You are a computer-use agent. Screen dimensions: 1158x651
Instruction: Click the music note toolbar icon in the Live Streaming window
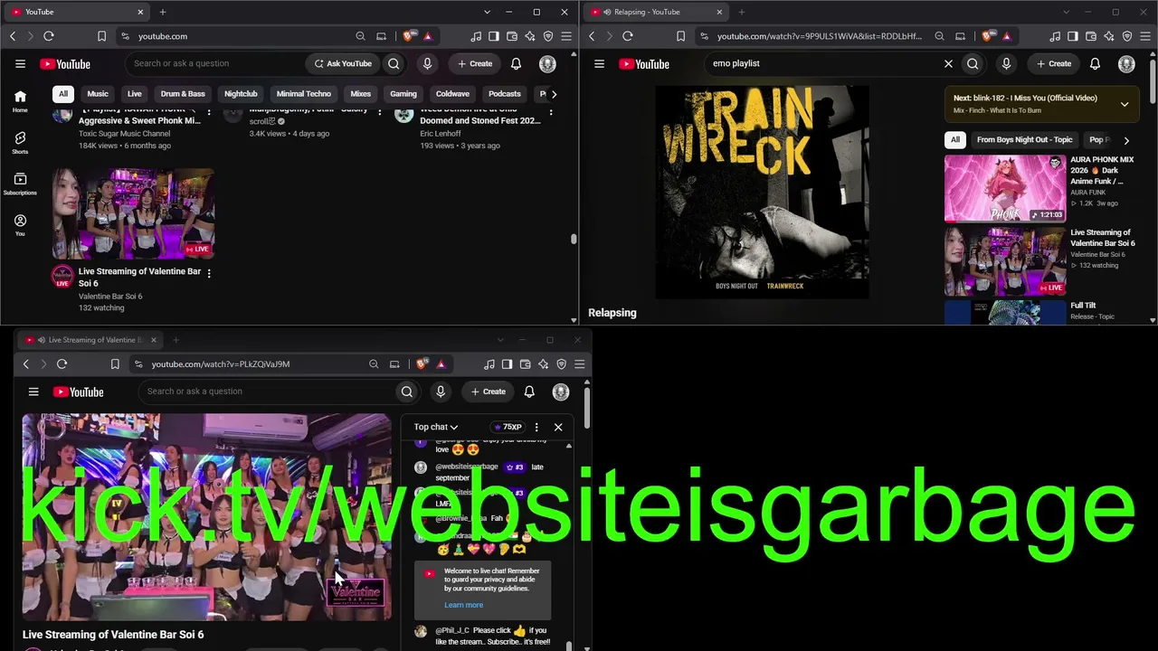pos(489,364)
